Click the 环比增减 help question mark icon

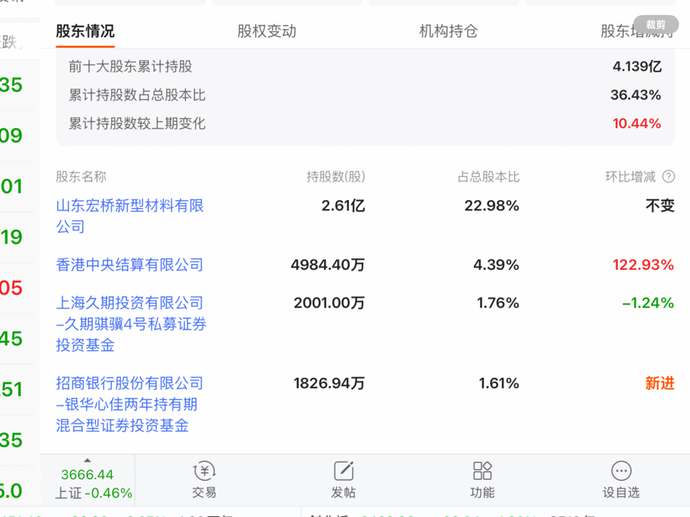click(x=668, y=177)
